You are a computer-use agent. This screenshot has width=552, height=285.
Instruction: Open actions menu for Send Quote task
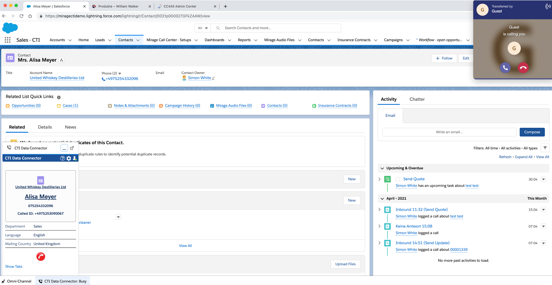543,179
